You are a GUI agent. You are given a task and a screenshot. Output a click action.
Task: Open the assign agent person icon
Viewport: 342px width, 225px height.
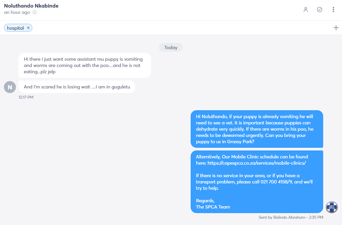[306, 10]
